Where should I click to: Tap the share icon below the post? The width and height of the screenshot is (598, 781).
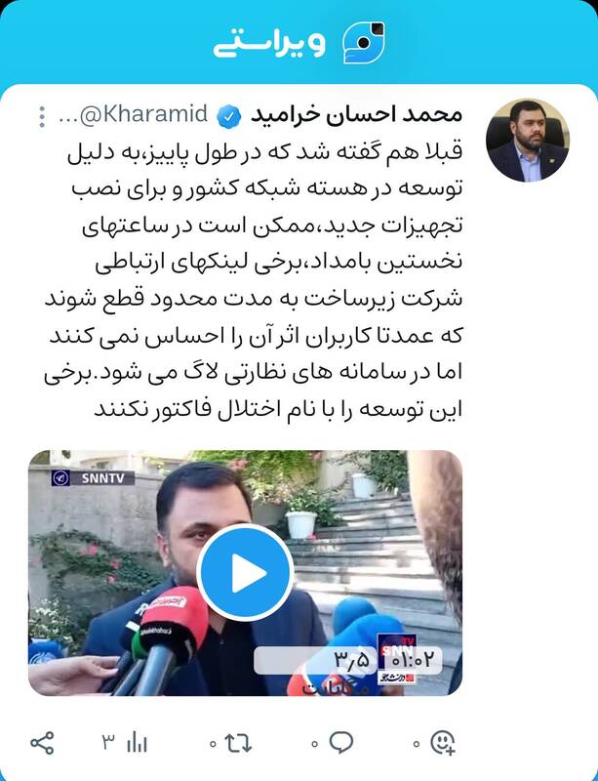pyautogui.click(x=42, y=743)
